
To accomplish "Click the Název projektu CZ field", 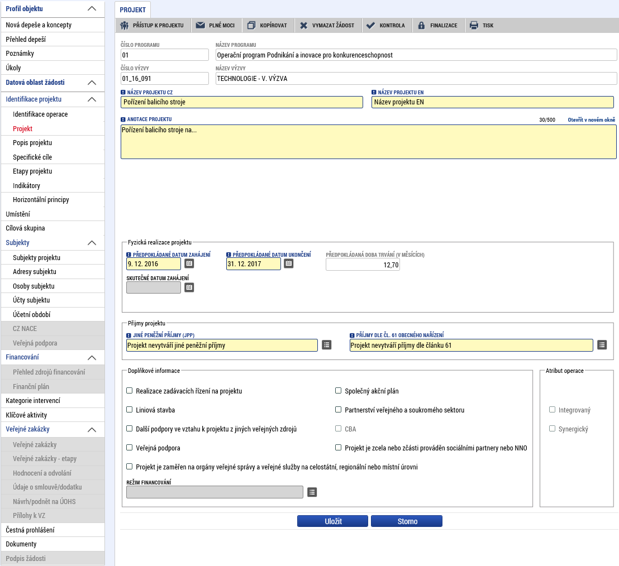I will [241, 102].
